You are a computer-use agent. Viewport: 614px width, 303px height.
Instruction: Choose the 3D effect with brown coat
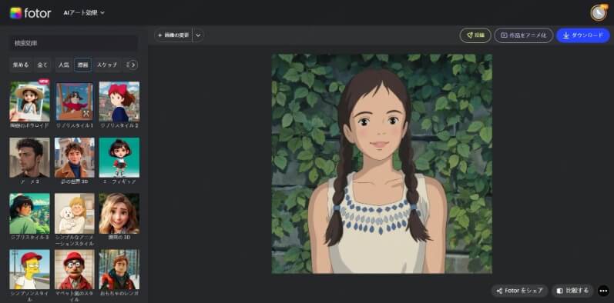[75, 157]
